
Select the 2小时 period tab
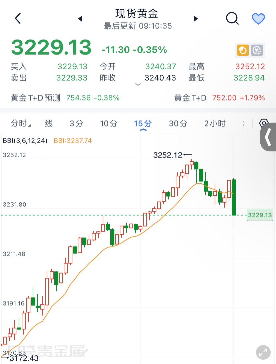tap(215, 123)
